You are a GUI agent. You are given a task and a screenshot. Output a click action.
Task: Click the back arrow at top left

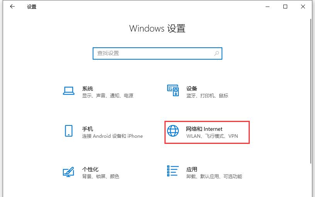click(12, 7)
